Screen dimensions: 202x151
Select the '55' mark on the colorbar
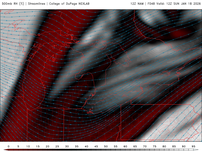pos(116,146)
